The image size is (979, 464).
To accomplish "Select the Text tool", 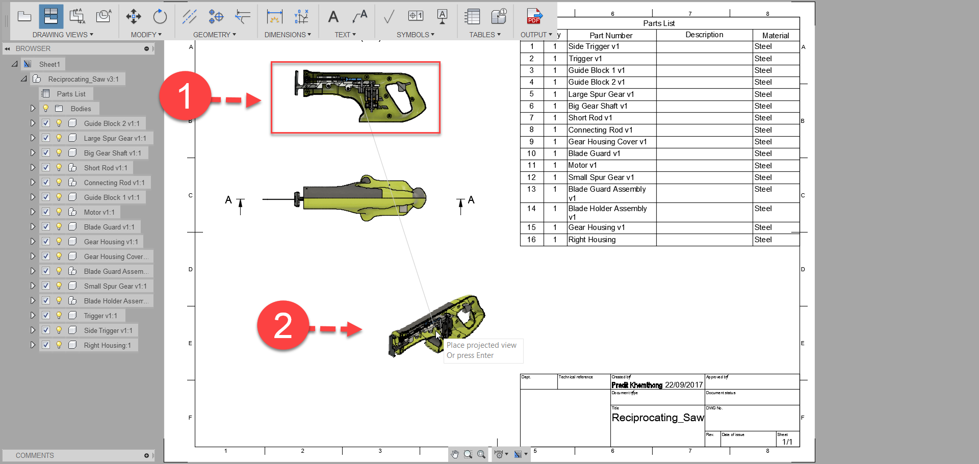I will 333,17.
